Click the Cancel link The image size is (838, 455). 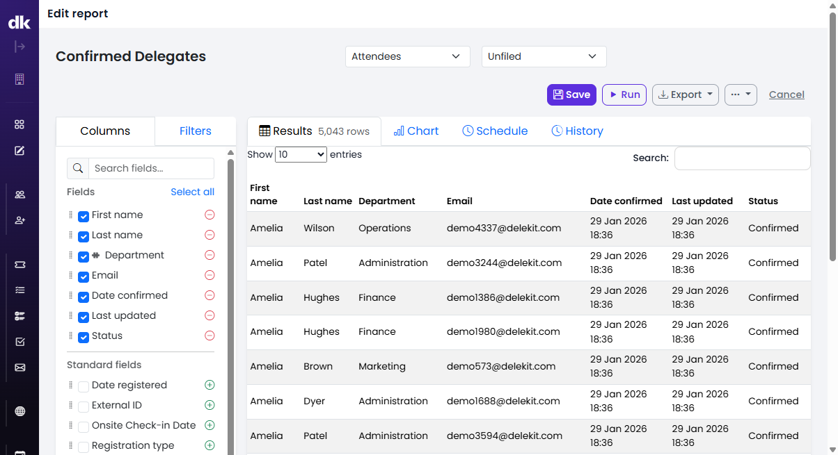[x=786, y=94]
